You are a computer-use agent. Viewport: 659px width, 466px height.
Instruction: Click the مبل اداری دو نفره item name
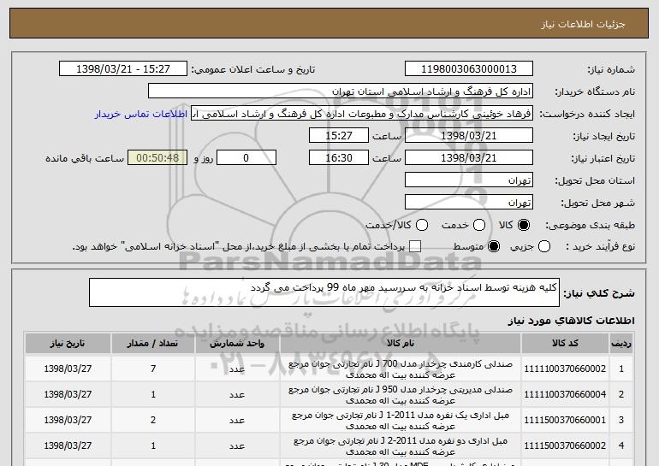coord(401,446)
